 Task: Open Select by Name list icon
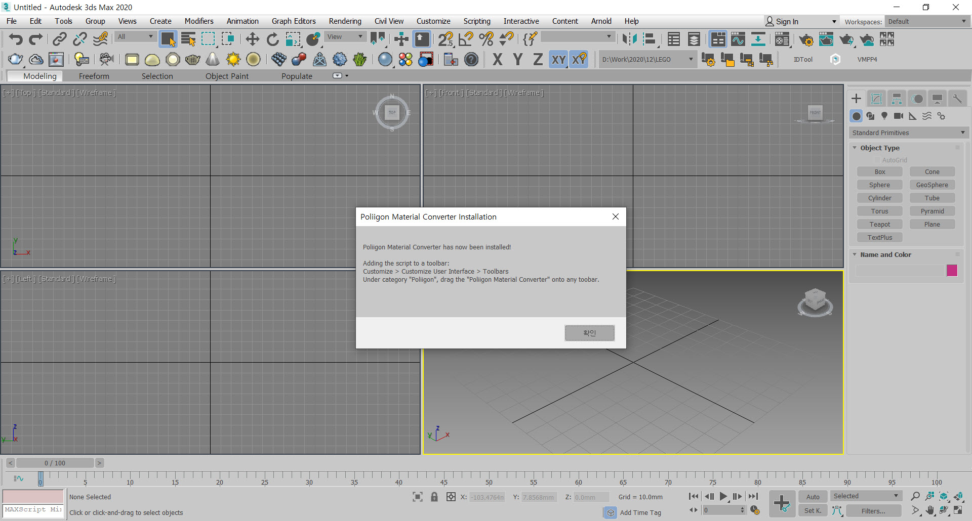pos(188,39)
